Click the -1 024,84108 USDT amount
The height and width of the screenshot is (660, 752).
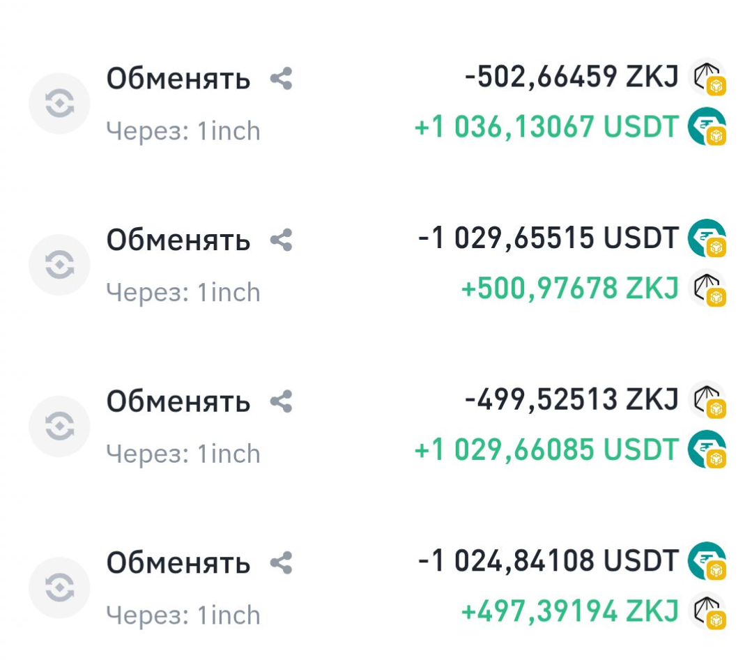pos(548,560)
